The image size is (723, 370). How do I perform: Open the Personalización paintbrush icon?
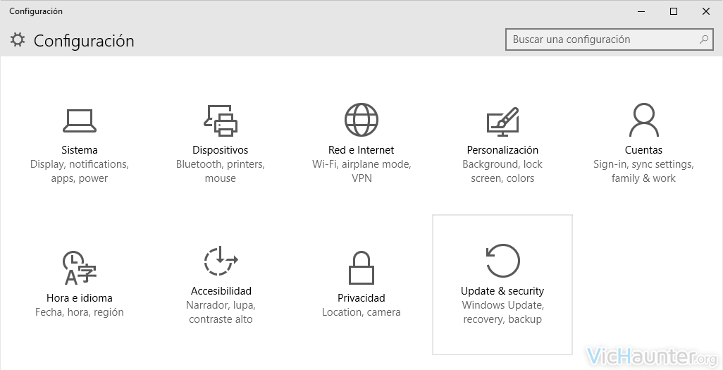[502, 122]
